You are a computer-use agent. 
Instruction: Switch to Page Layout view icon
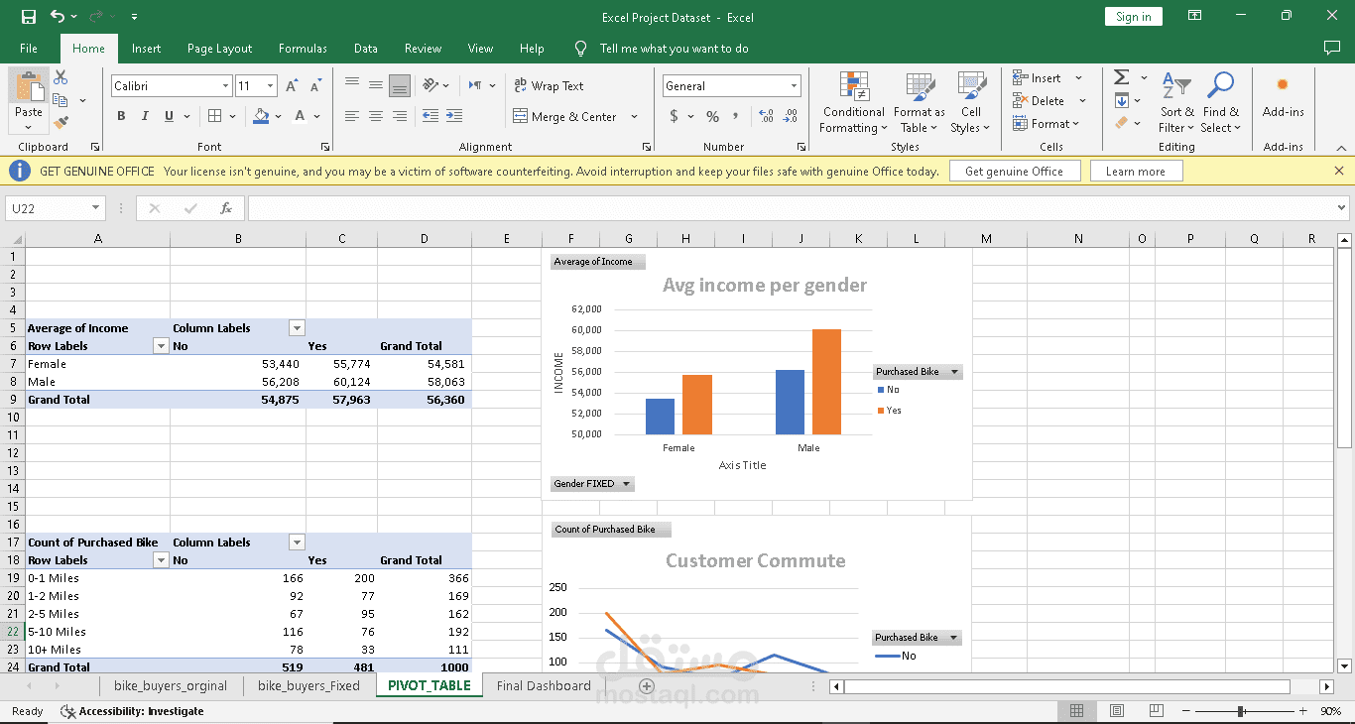[1117, 711]
